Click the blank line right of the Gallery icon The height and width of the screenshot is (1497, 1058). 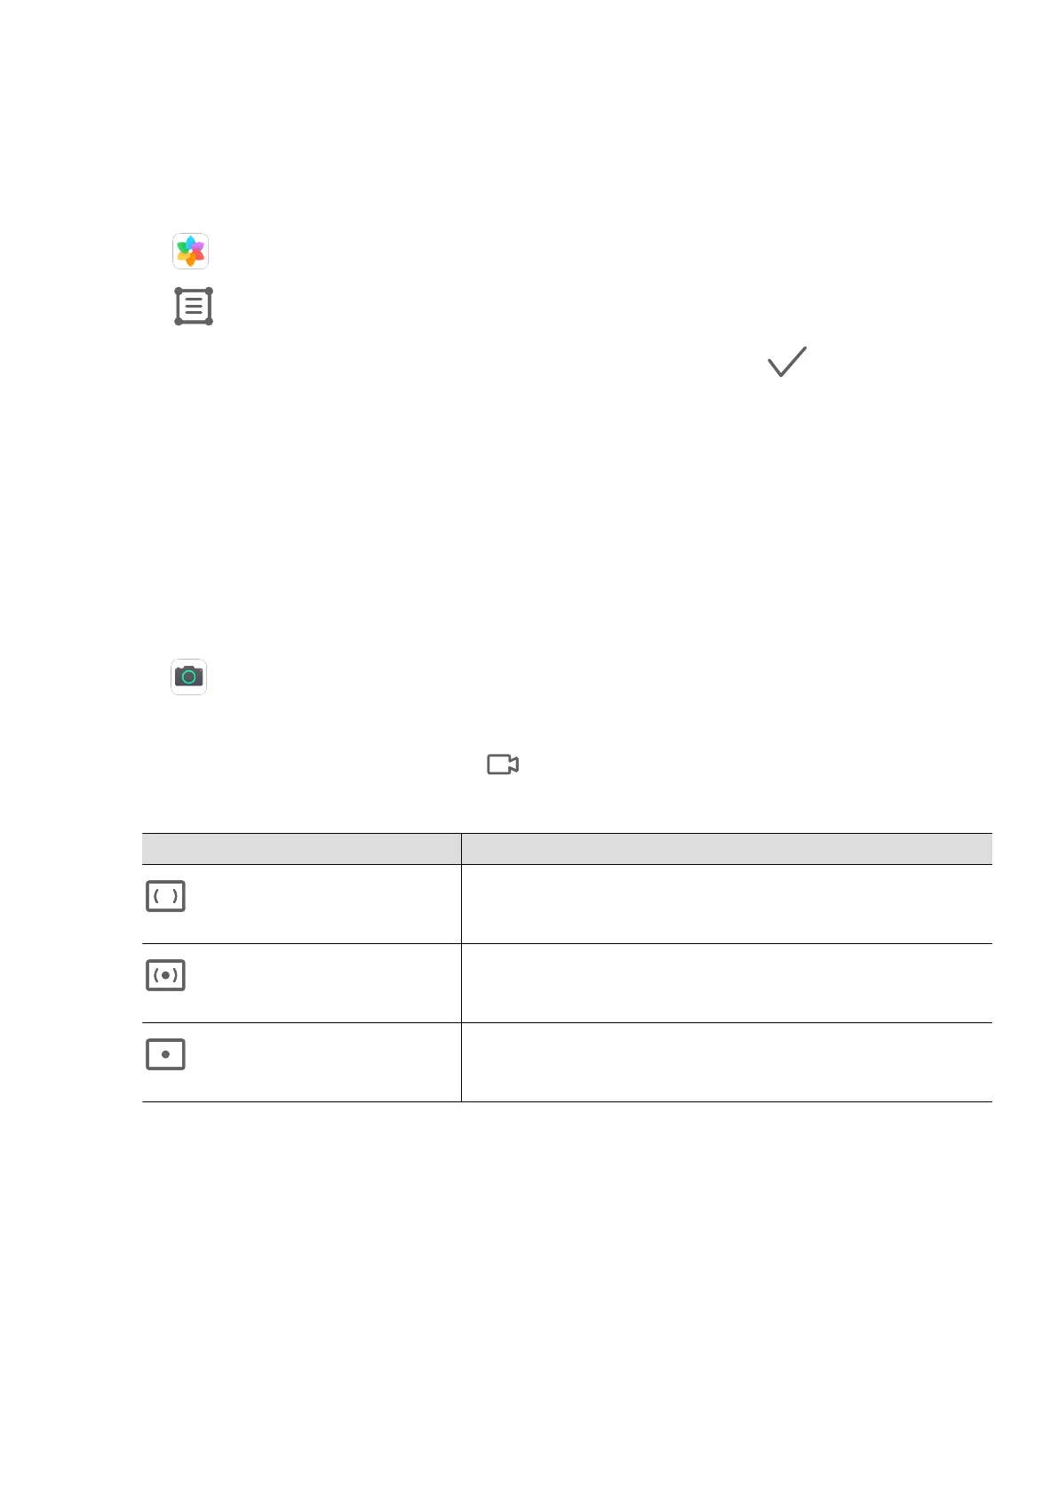(x=533, y=252)
